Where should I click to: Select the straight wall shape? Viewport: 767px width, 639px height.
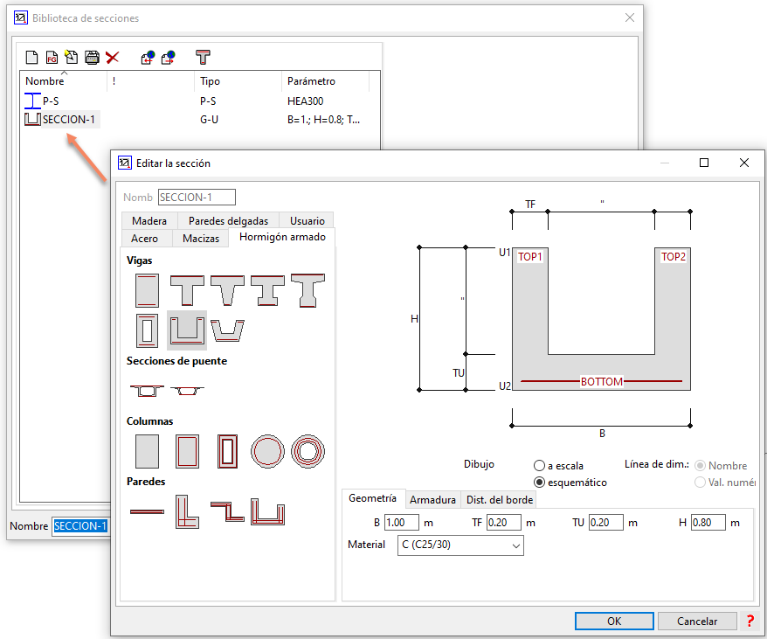pyautogui.click(x=148, y=511)
